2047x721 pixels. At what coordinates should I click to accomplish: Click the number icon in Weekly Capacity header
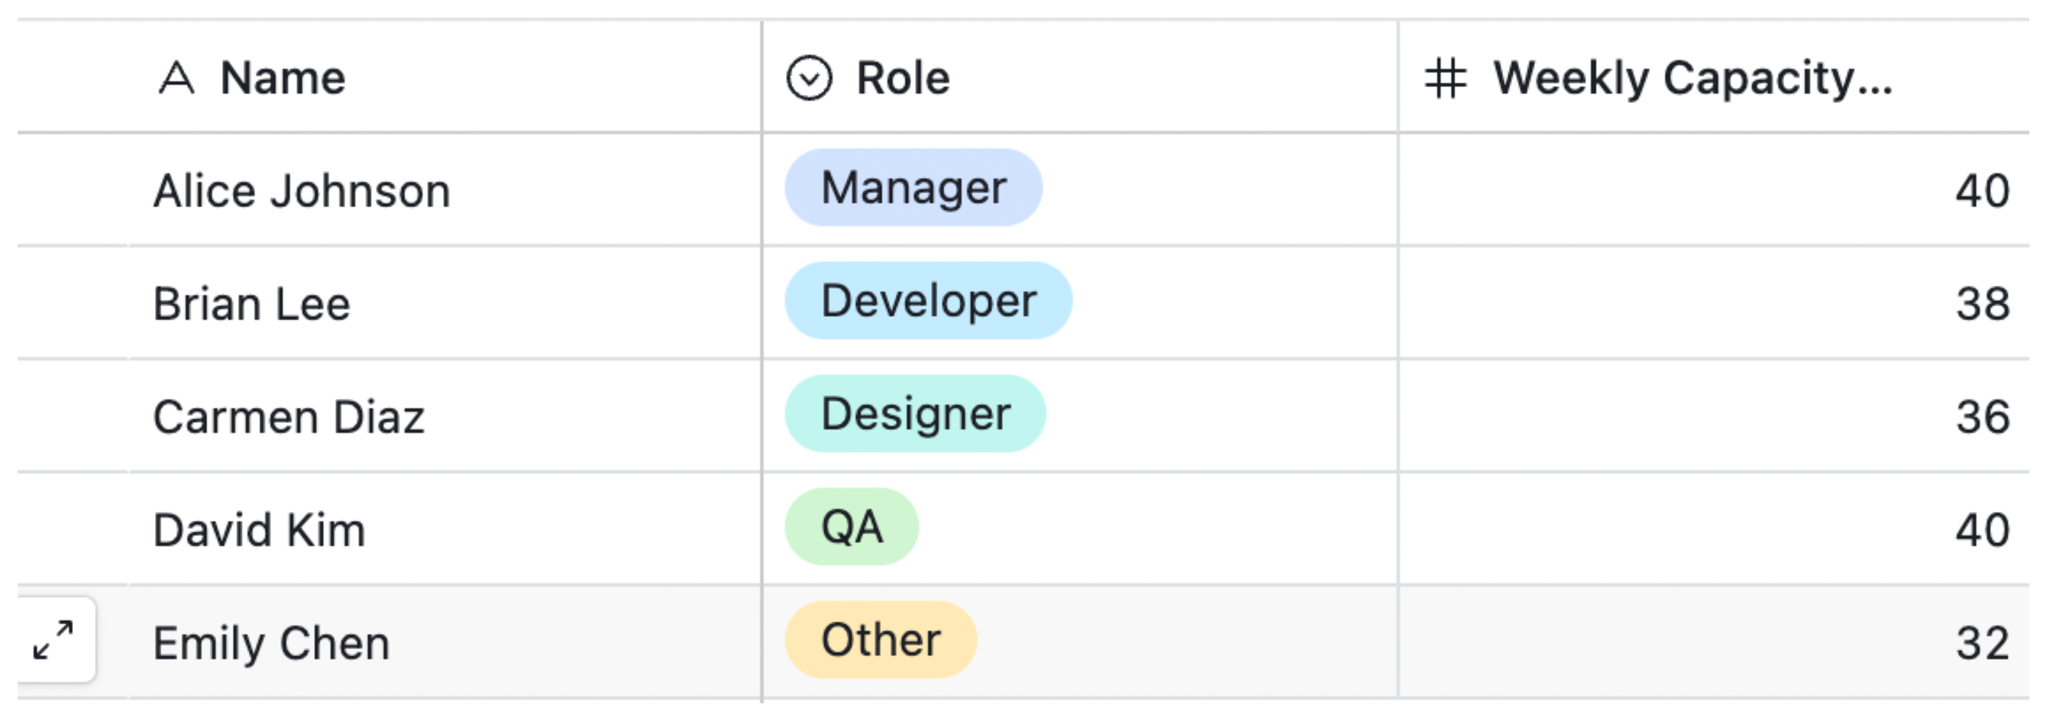pyautogui.click(x=1445, y=78)
